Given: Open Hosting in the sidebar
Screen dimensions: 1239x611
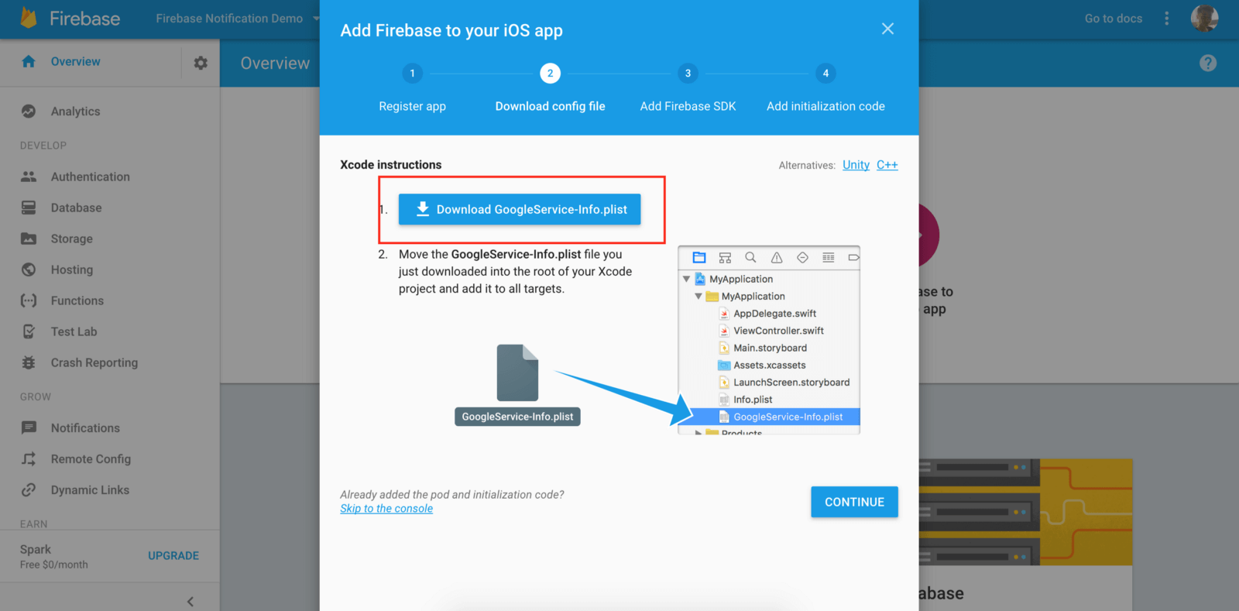Looking at the screenshot, I should [72, 269].
